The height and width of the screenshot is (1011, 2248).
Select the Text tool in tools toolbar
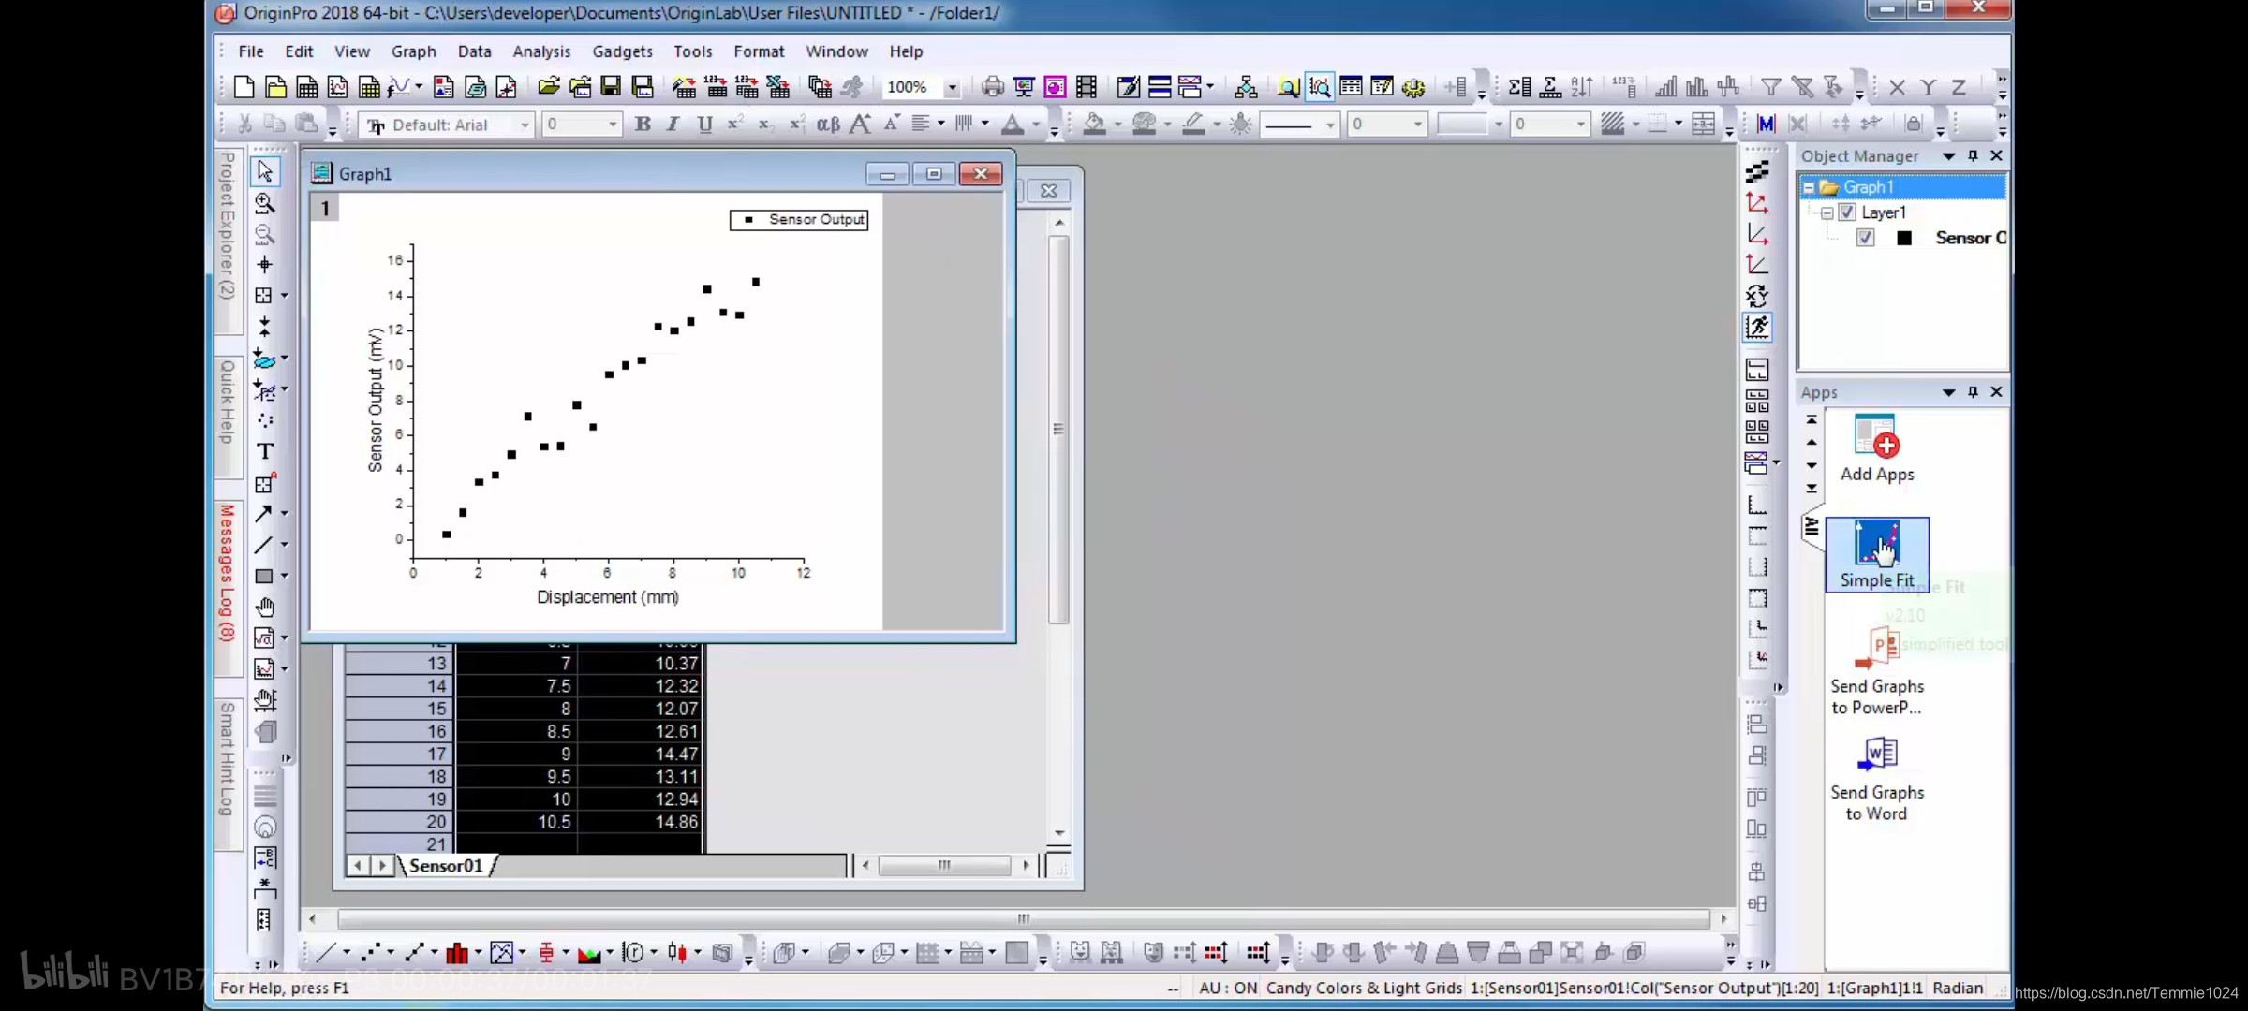[x=265, y=451]
